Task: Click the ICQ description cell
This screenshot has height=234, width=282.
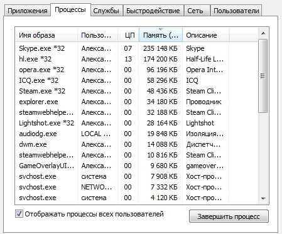Action: [192, 80]
